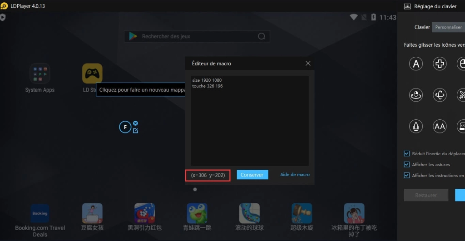The width and height of the screenshot is (465, 241).
Task: Click the Conserver button in macro editor
Action: point(252,175)
